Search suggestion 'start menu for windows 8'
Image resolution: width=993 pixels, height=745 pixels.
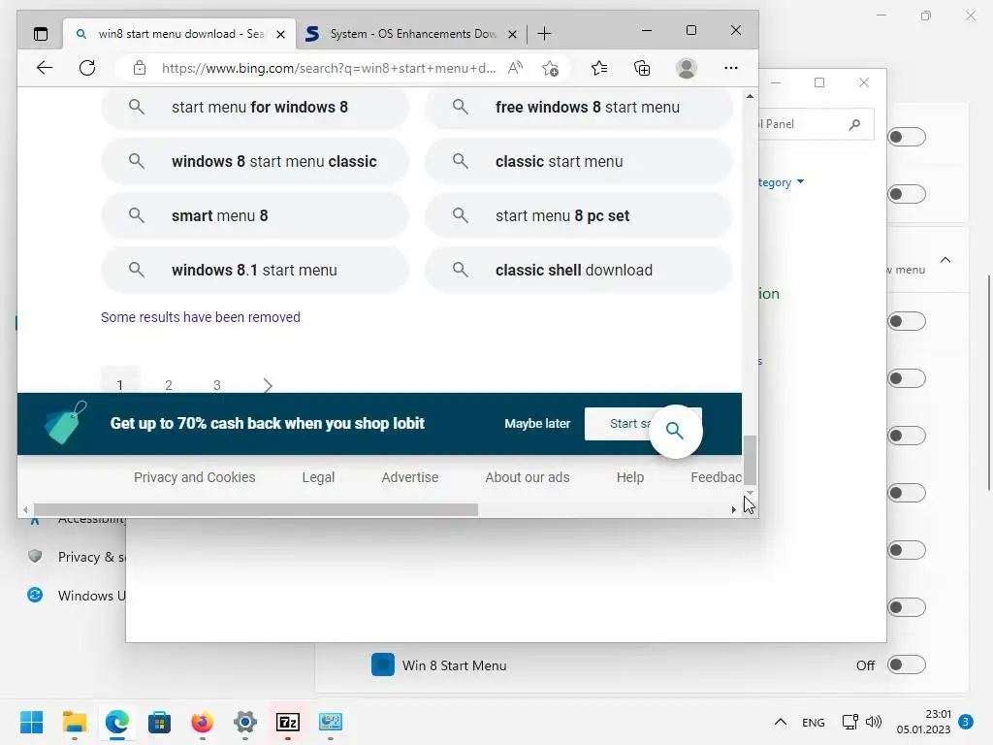(x=255, y=107)
